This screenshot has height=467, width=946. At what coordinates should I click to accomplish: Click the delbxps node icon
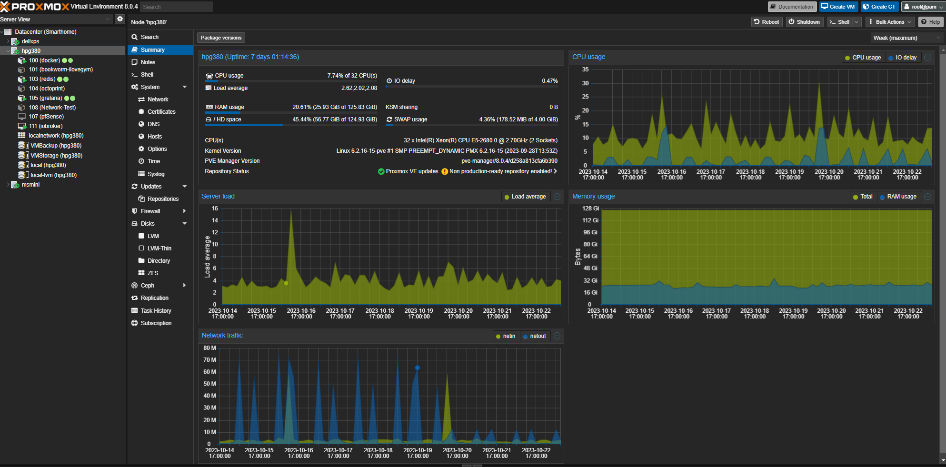coord(15,41)
